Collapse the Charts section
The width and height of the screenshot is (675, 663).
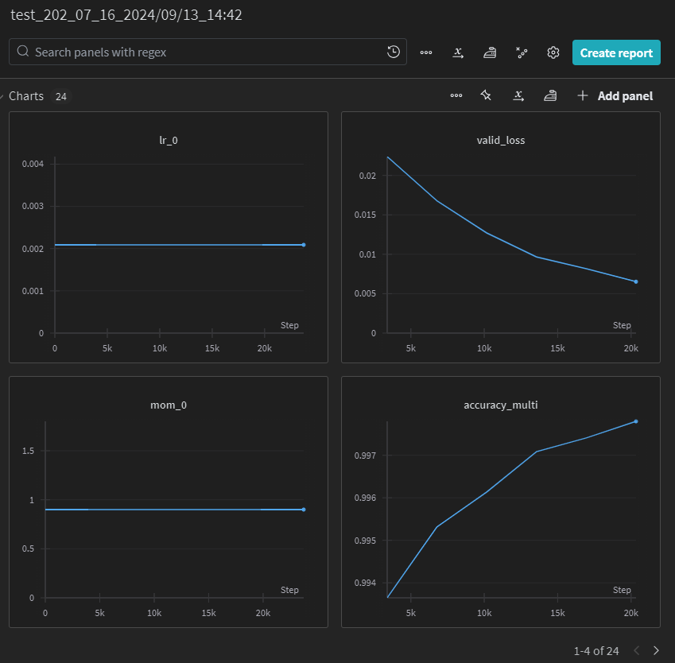pyautogui.click(x=2, y=96)
